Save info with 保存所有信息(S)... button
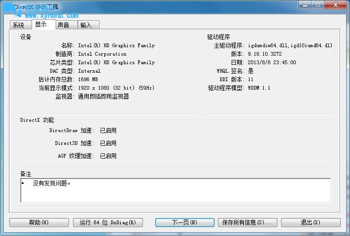The width and height of the screenshot is (350, 236). (248, 222)
